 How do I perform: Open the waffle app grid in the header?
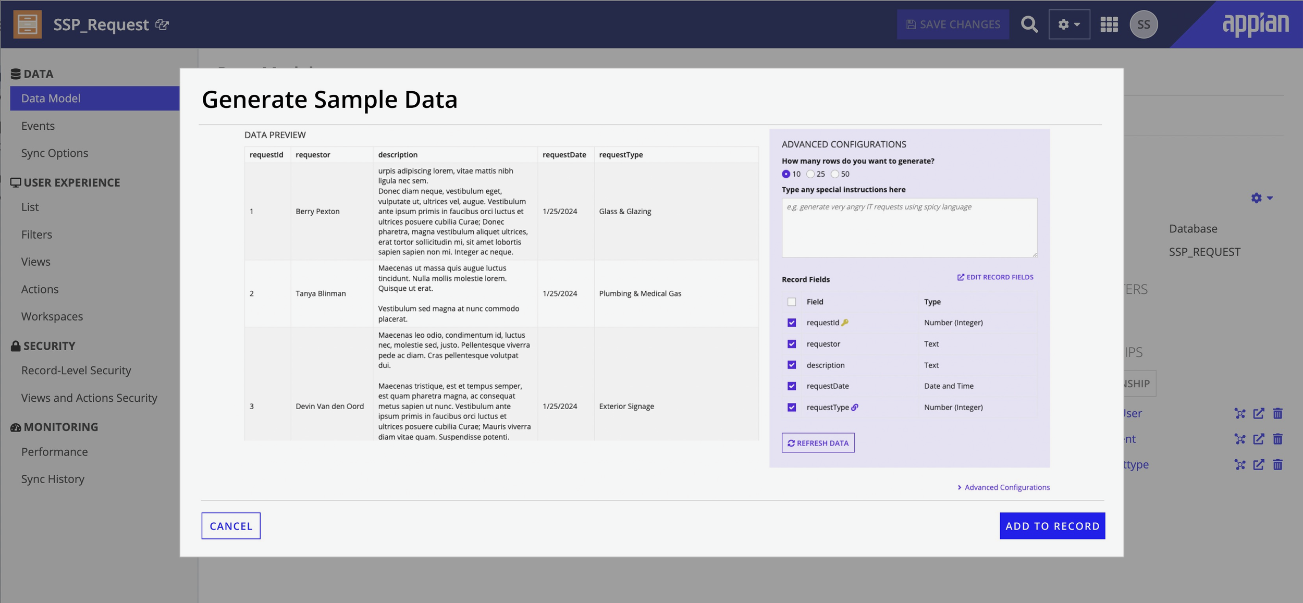click(1110, 24)
